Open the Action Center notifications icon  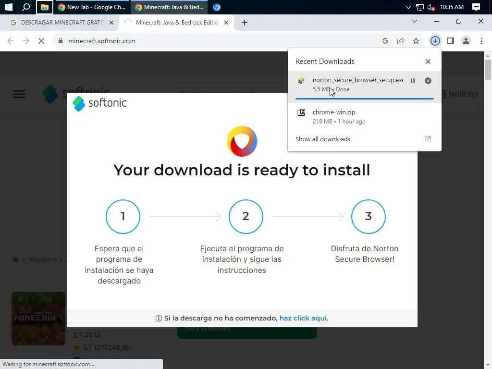(476, 7)
